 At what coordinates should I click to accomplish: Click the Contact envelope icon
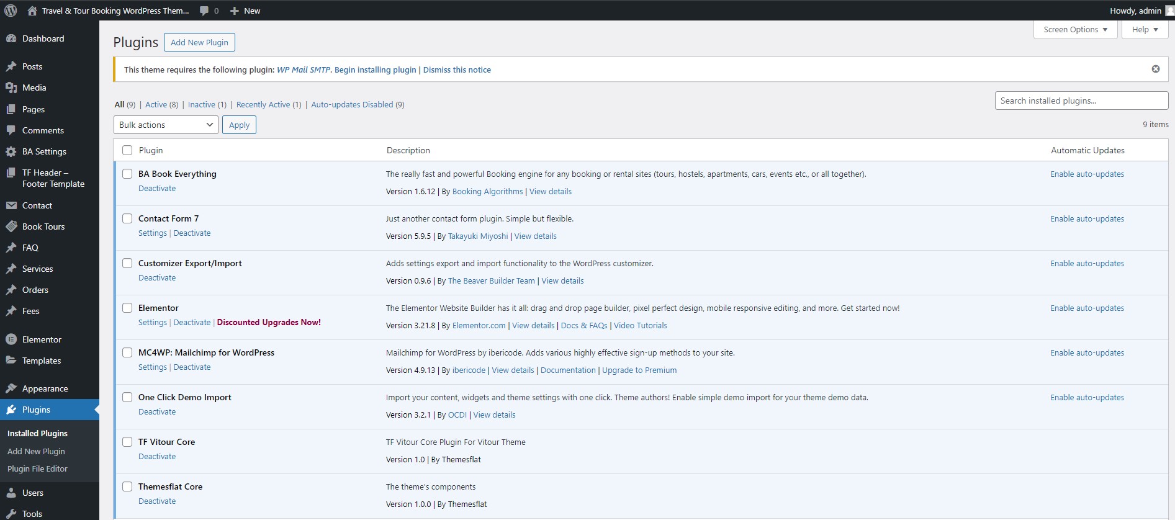(x=11, y=205)
